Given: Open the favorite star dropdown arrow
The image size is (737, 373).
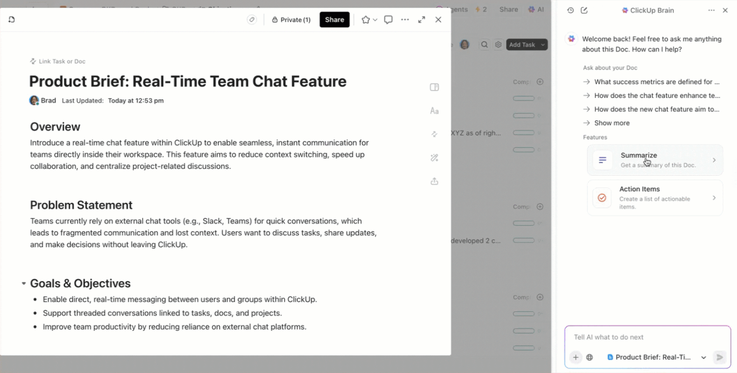Looking at the screenshot, I should click(374, 19).
